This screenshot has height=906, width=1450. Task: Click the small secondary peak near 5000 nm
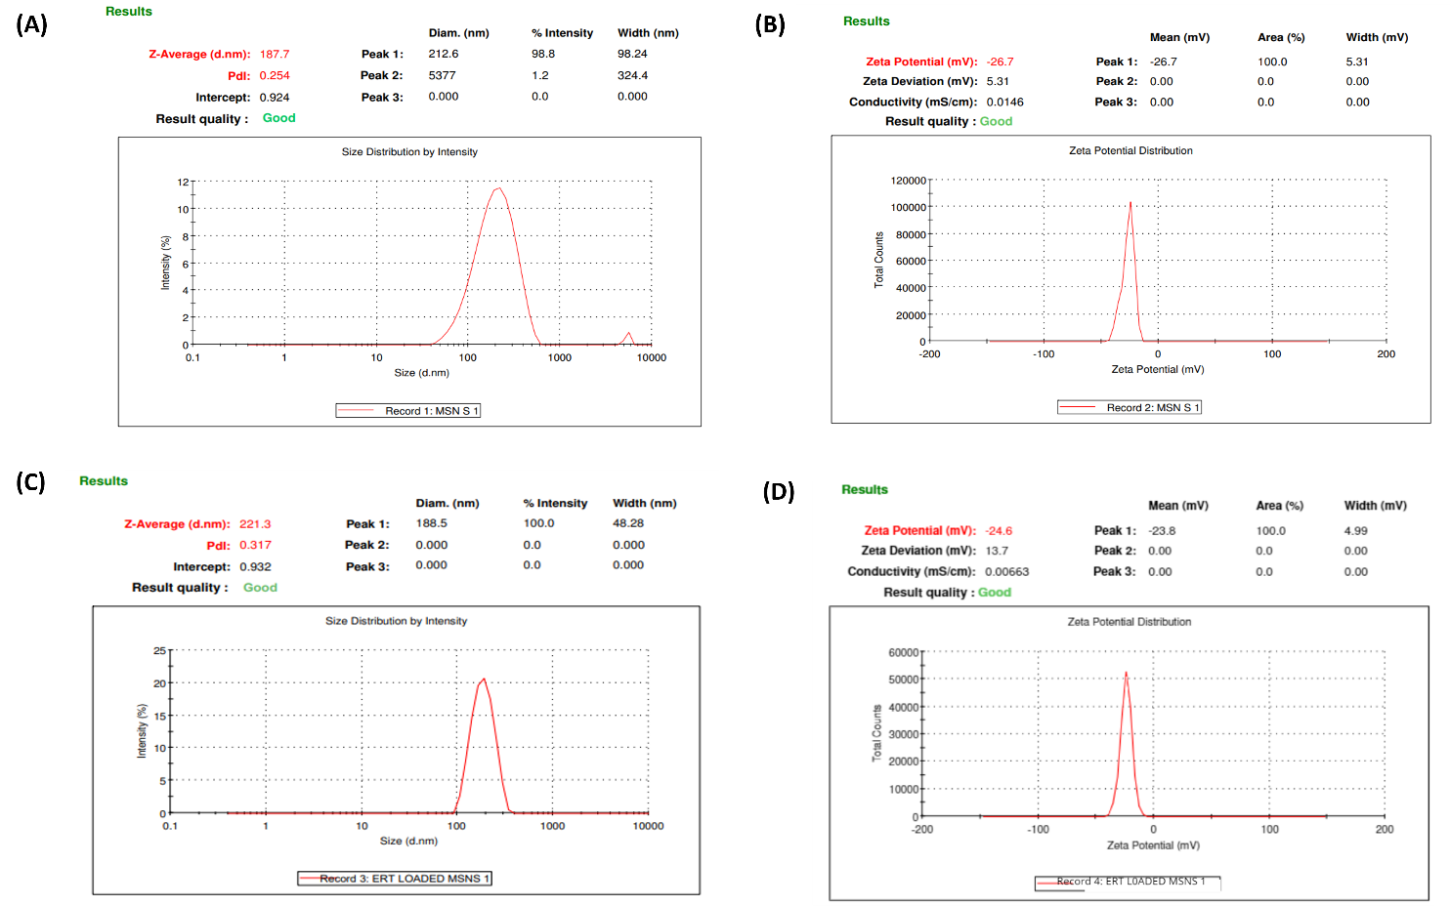tap(629, 336)
